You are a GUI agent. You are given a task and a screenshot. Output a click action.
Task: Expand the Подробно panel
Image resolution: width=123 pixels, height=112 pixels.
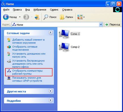click(50, 100)
